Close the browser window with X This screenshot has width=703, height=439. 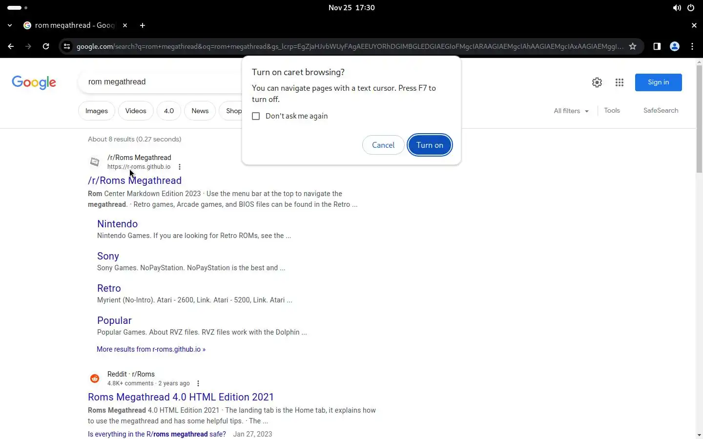tap(694, 25)
